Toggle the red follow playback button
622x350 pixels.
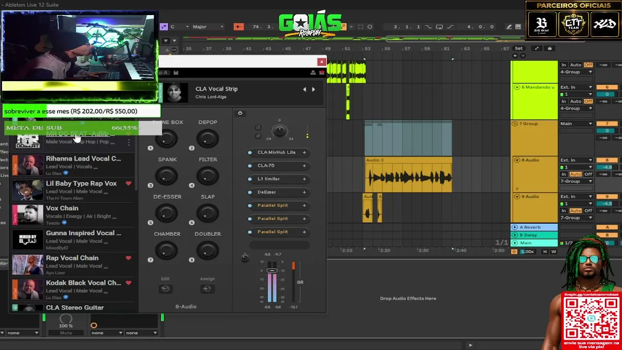click(238, 27)
